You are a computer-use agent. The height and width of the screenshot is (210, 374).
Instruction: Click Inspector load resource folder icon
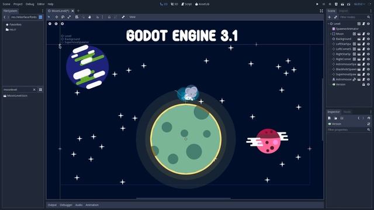click(x=335, y=118)
